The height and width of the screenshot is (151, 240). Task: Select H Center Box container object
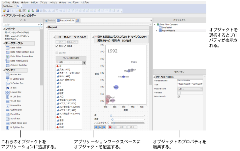[x=15, y=79]
